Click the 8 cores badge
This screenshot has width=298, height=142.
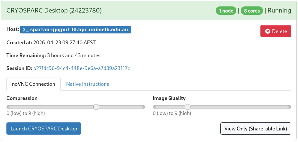[x=252, y=11]
